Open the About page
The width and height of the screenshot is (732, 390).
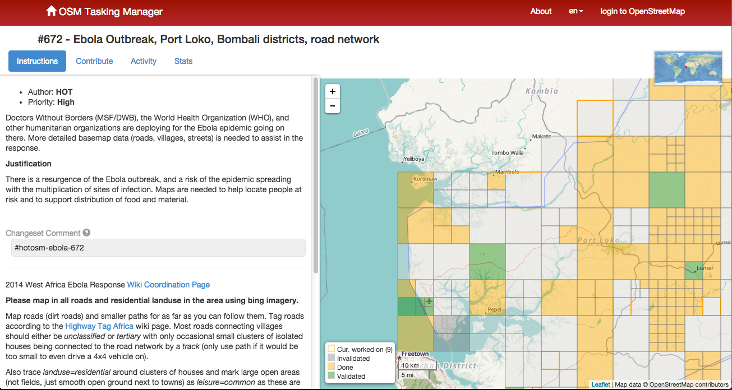[541, 11]
